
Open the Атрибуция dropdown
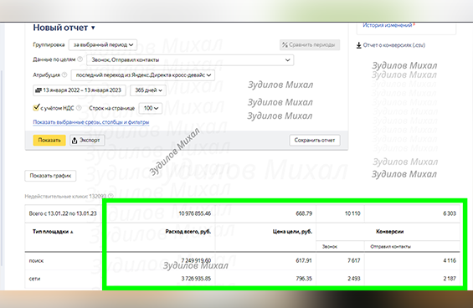tap(143, 75)
